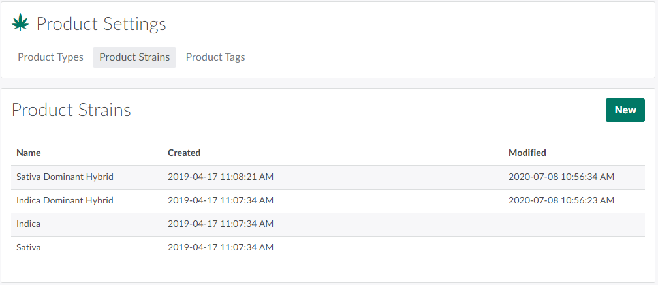Click the Product Settings page title
The image size is (658, 285).
point(101,24)
